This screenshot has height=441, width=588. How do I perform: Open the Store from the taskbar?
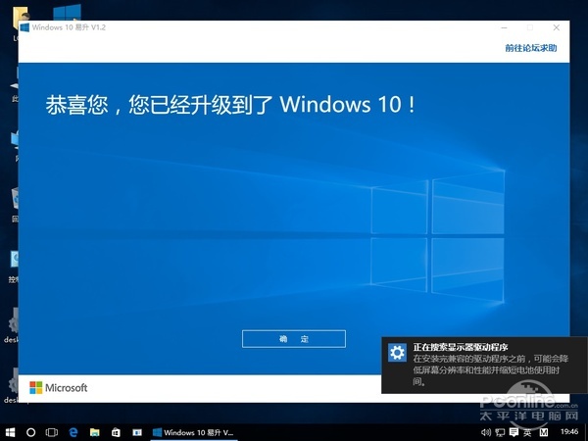pos(116,432)
